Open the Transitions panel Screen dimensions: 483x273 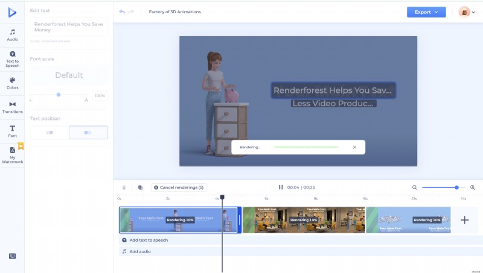(x=12, y=107)
